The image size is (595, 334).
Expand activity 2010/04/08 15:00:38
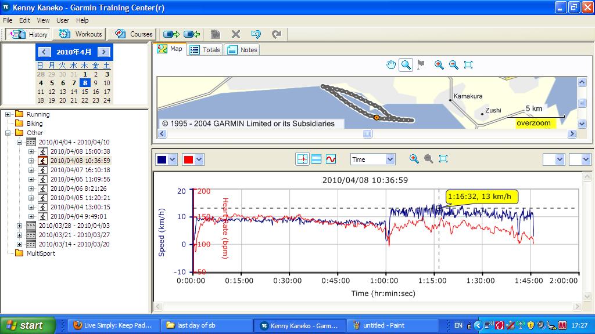(31, 151)
